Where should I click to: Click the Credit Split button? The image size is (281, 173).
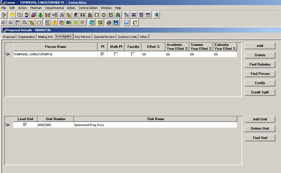[x=260, y=92]
